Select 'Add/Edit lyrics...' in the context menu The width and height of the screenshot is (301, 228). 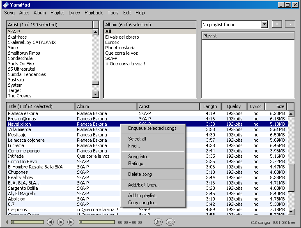[x=144, y=185]
